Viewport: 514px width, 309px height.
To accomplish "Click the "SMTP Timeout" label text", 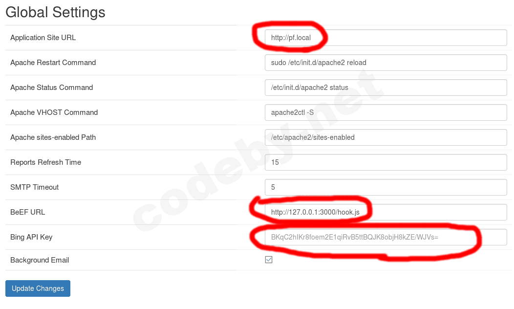I will pos(34,187).
